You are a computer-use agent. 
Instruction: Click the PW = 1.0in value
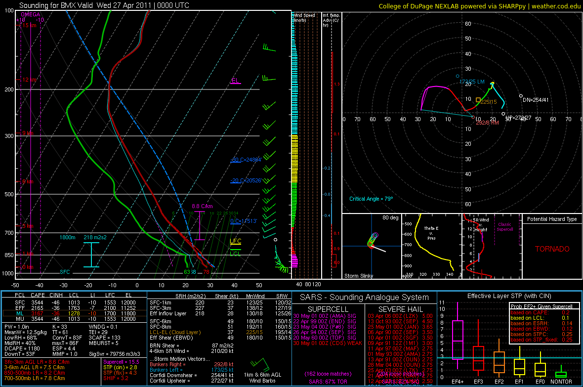(x=16, y=327)
